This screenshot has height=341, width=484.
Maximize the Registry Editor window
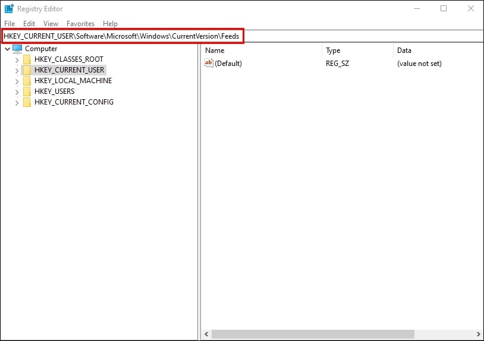coord(444,9)
